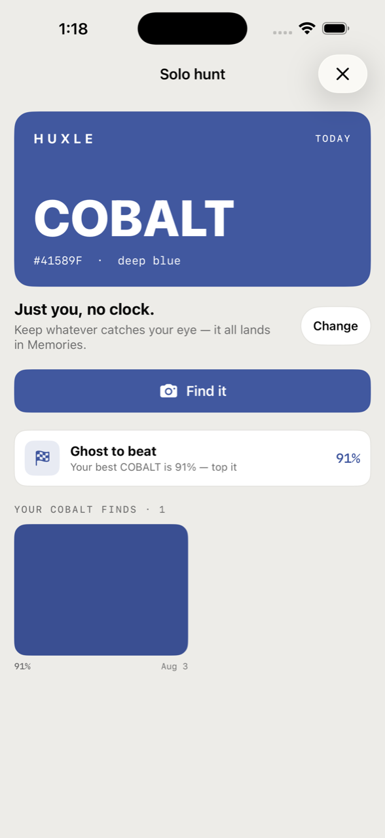This screenshot has width=385, height=838.
Task: Tap the Aug 3 date under thumbnail
Action: point(174,666)
